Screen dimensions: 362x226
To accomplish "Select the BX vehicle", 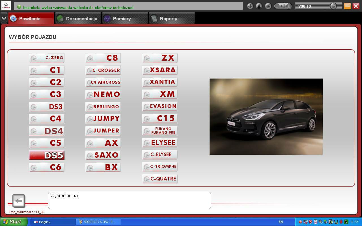I will coord(103,167).
